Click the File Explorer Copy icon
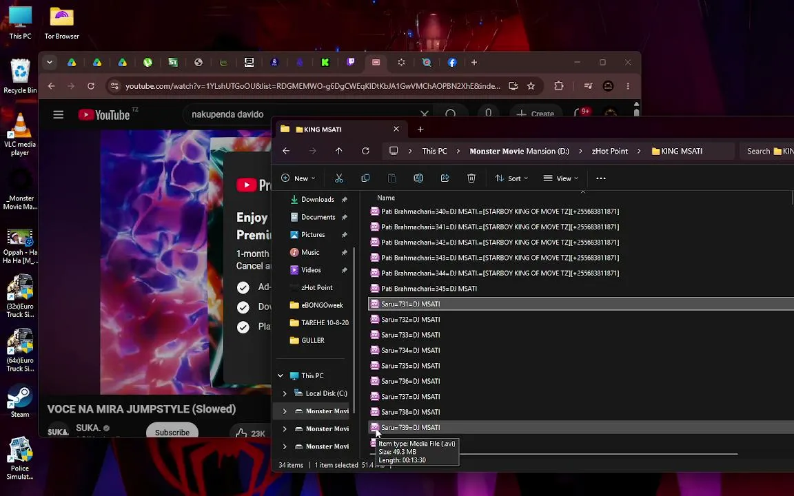The height and width of the screenshot is (496, 794). pos(365,178)
